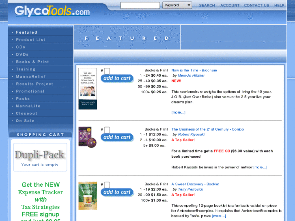Click [more...] for Kiyosaki book description
This screenshot has width=295, height=221.
261,167
